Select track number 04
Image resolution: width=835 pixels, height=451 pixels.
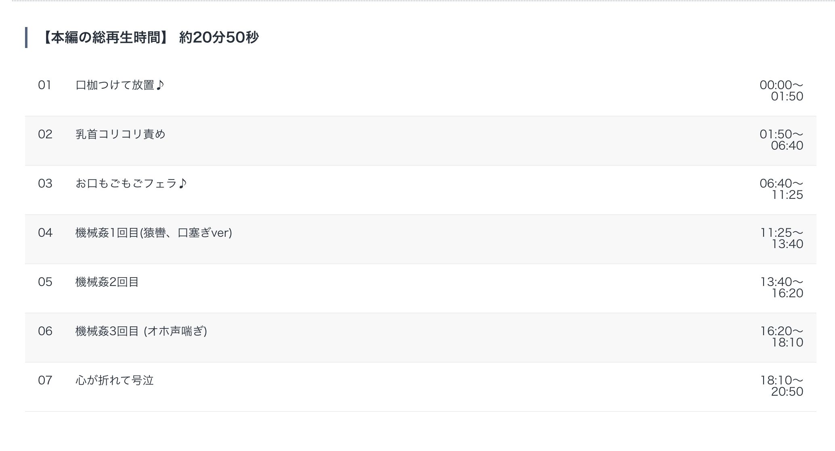click(x=45, y=233)
